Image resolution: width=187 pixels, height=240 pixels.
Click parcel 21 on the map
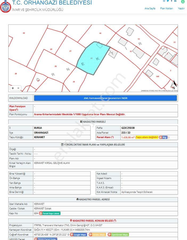(x=70, y=51)
